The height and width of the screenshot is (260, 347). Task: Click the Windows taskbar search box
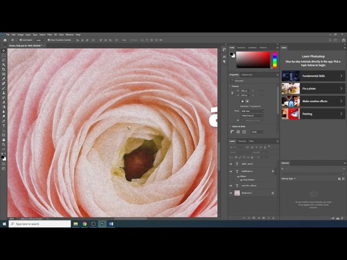click(x=40, y=224)
